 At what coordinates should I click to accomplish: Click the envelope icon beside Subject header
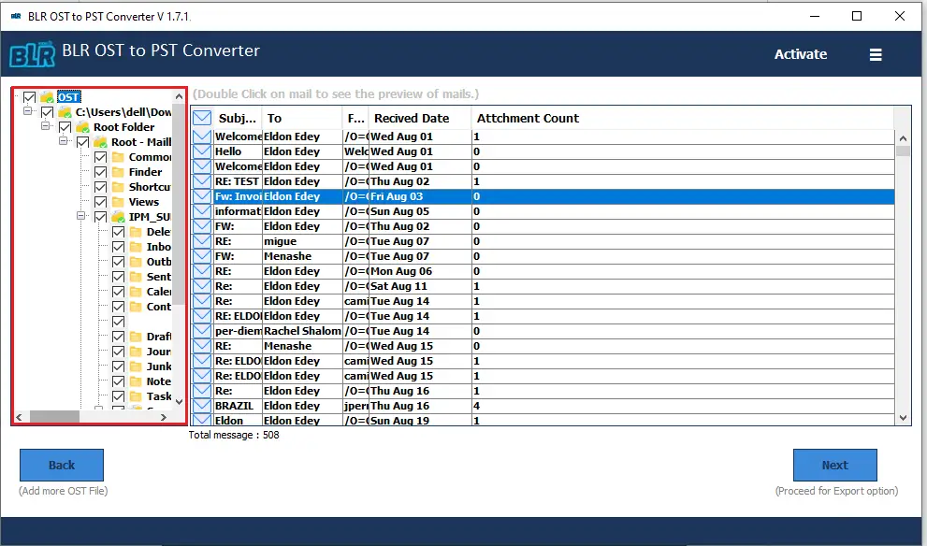pyautogui.click(x=200, y=117)
